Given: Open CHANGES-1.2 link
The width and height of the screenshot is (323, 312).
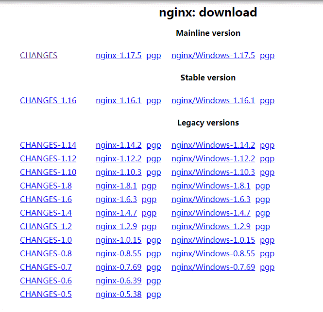Looking at the screenshot, I should click(x=46, y=227).
